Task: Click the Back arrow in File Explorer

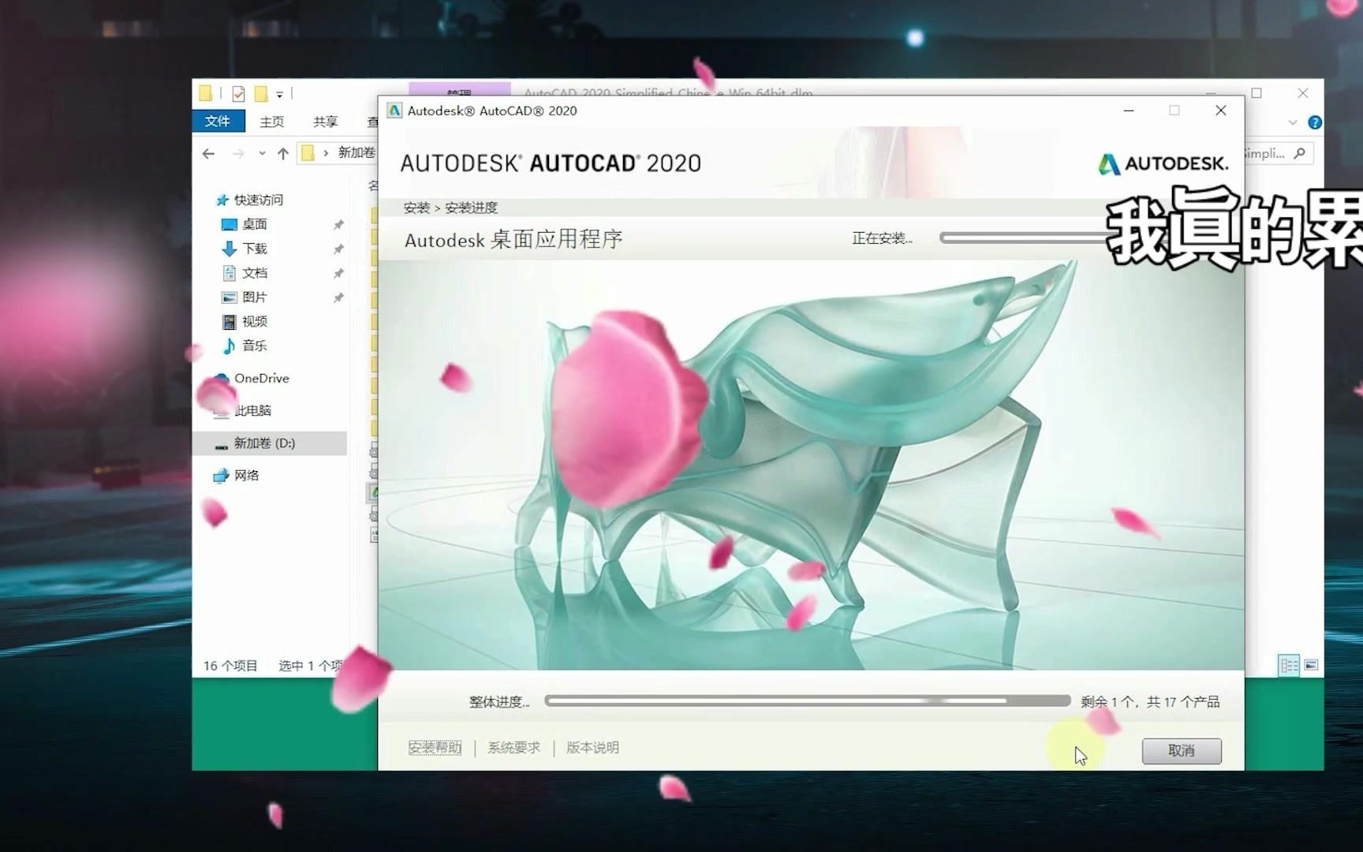Action: (x=208, y=153)
